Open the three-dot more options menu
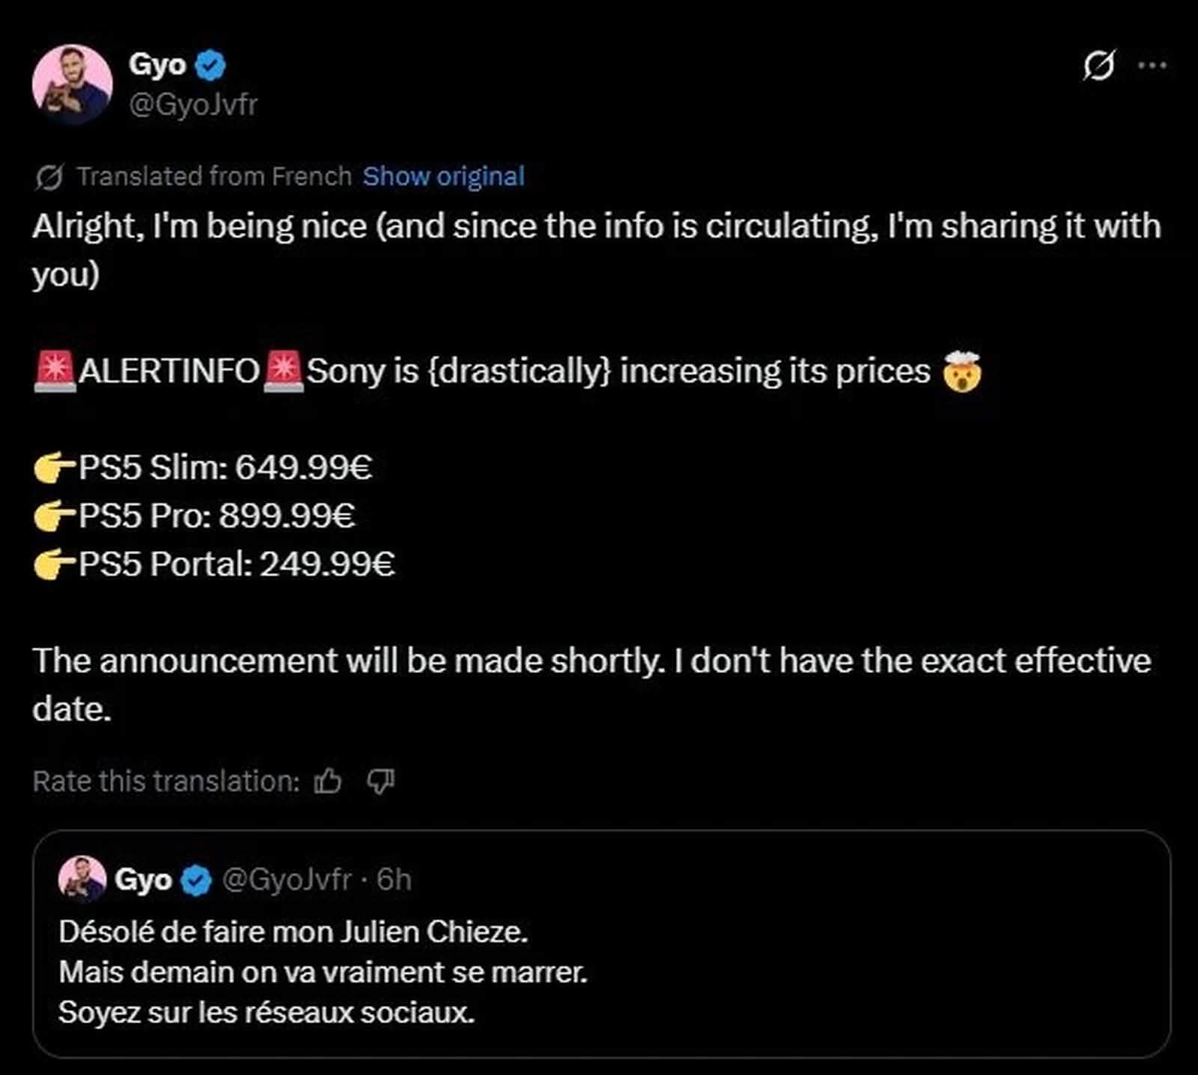The width and height of the screenshot is (1198, 1075). (1152, 66)
